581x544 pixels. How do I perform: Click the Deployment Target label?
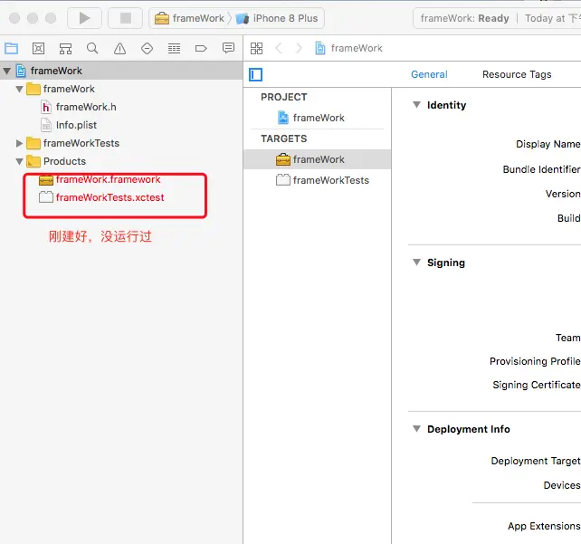pyautogui.click(x=536, y=461)
